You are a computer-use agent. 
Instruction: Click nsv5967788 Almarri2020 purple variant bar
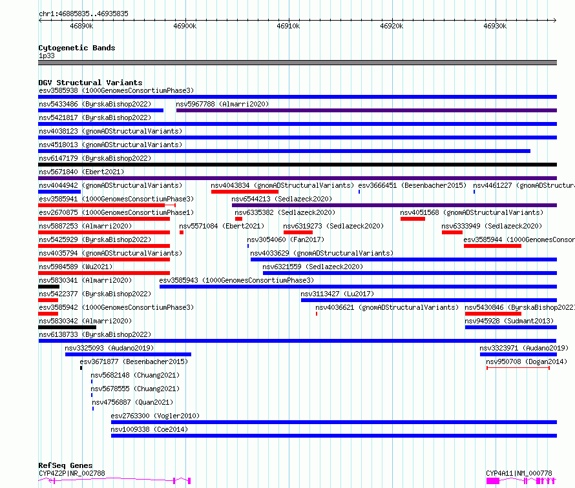(366, 110)
